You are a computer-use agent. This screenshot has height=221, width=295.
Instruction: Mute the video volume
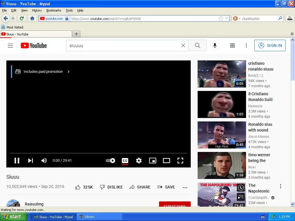44,161
